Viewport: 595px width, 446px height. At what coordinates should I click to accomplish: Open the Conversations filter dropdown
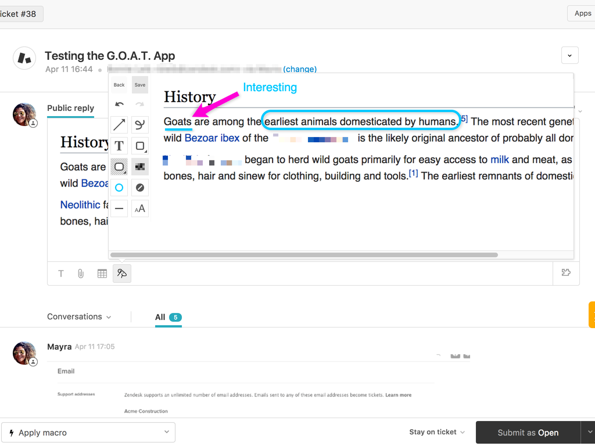tap(79, 316)
